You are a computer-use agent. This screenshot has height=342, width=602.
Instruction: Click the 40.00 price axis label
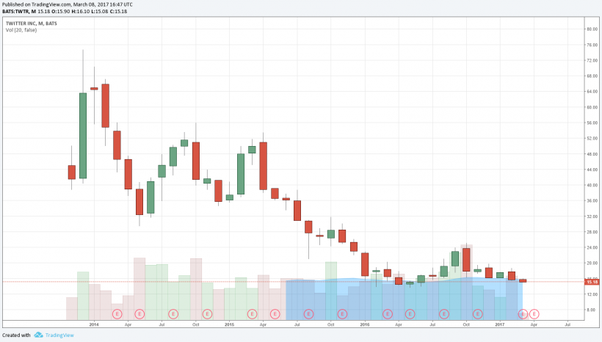(x=592, y=185)
